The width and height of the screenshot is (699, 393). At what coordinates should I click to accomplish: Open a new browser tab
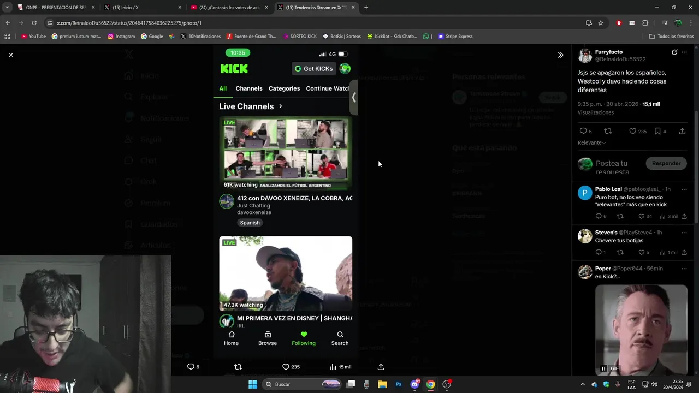(x=366, y=8)
